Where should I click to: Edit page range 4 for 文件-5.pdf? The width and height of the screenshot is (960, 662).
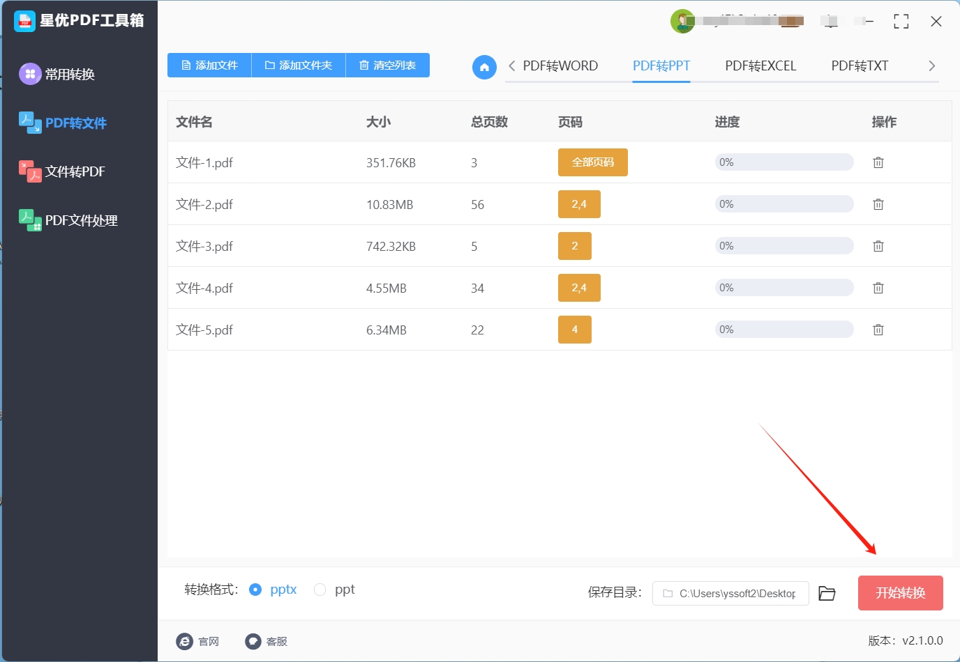pyautogui.click(x=575, y=330)
